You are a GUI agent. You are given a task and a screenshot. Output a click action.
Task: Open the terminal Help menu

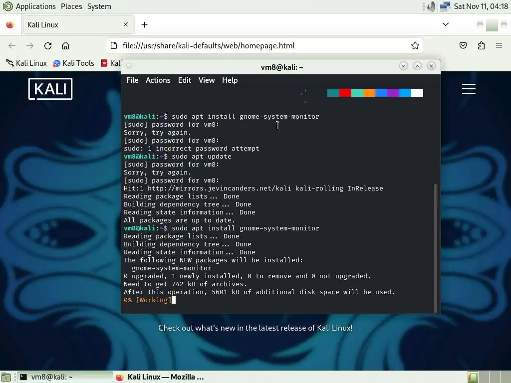[230, 80]
